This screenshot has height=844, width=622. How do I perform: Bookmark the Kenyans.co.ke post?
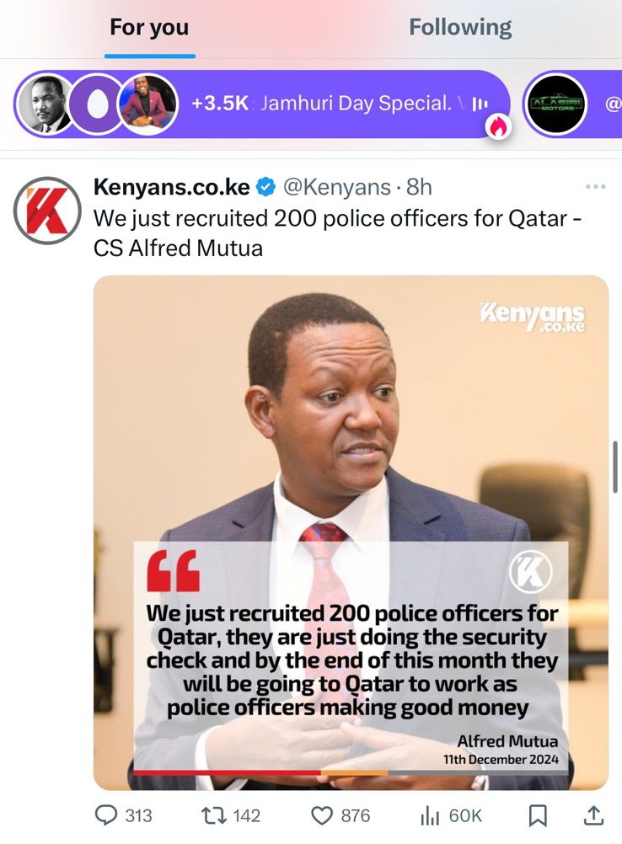[x=537, y=815]
